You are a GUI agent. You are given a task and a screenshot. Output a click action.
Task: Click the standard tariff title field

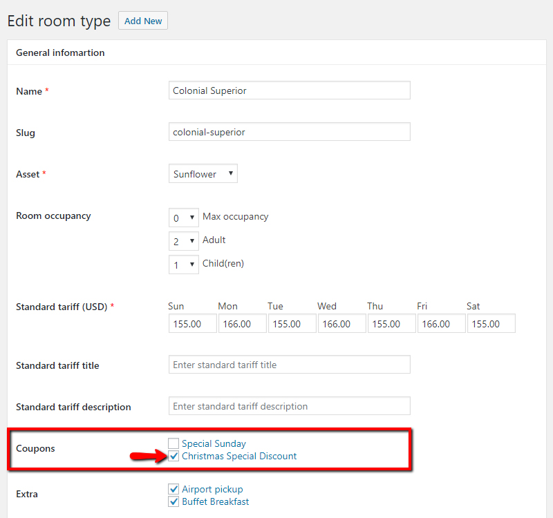(x=289, y=364)
